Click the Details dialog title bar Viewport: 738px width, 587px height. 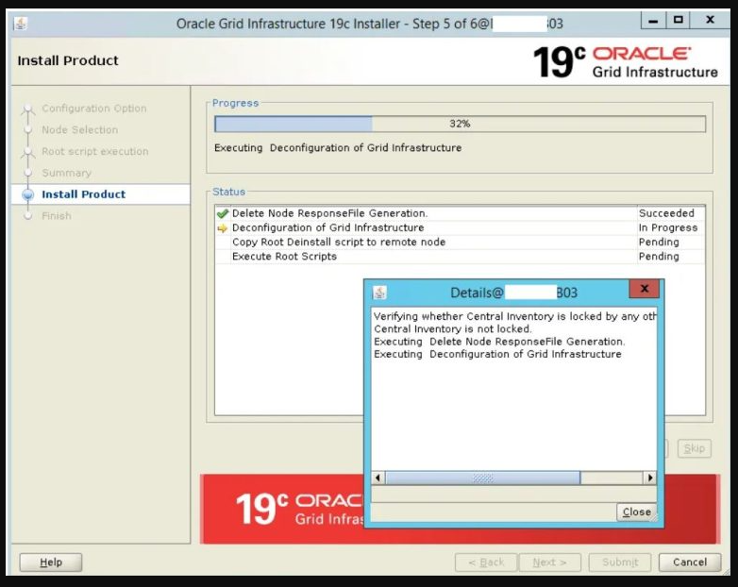pyautogui.click(x=513, y=293)
